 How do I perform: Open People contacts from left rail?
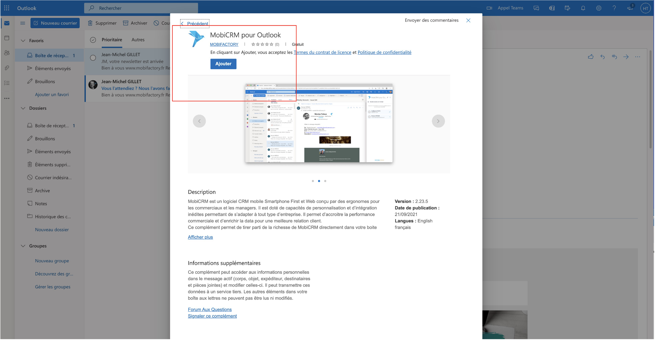pos(7,53)
